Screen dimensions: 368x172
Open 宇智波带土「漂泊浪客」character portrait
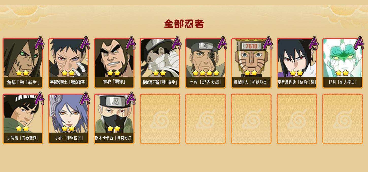[69, 63]
